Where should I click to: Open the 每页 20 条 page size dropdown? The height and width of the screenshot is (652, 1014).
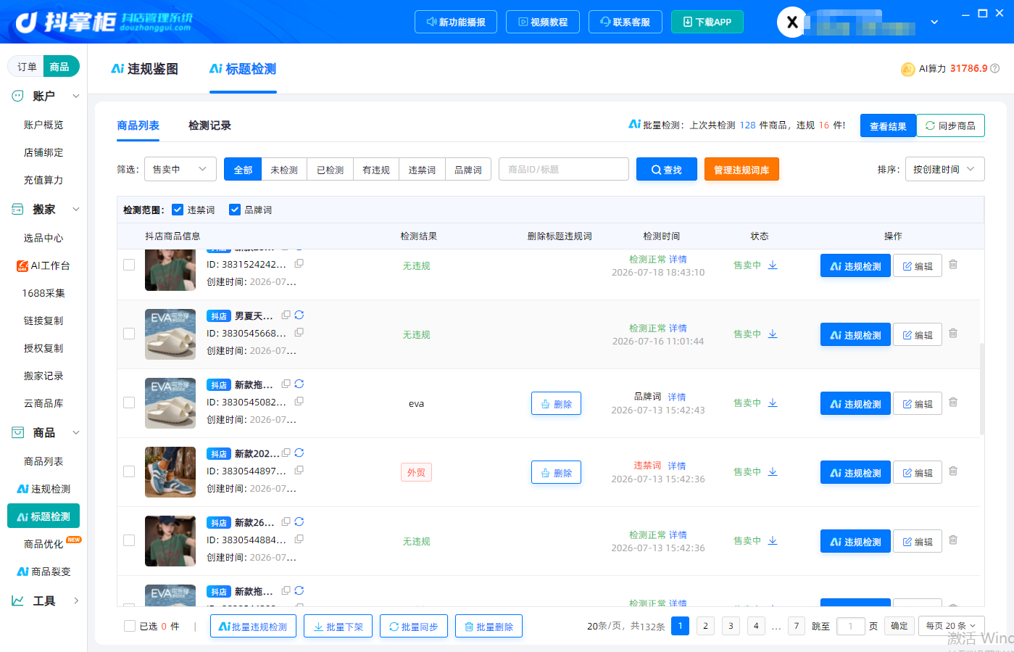click(950, 626)
